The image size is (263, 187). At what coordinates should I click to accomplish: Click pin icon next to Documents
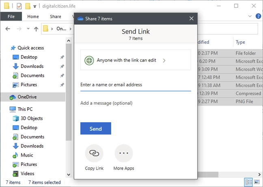click(x=62, y=76)
